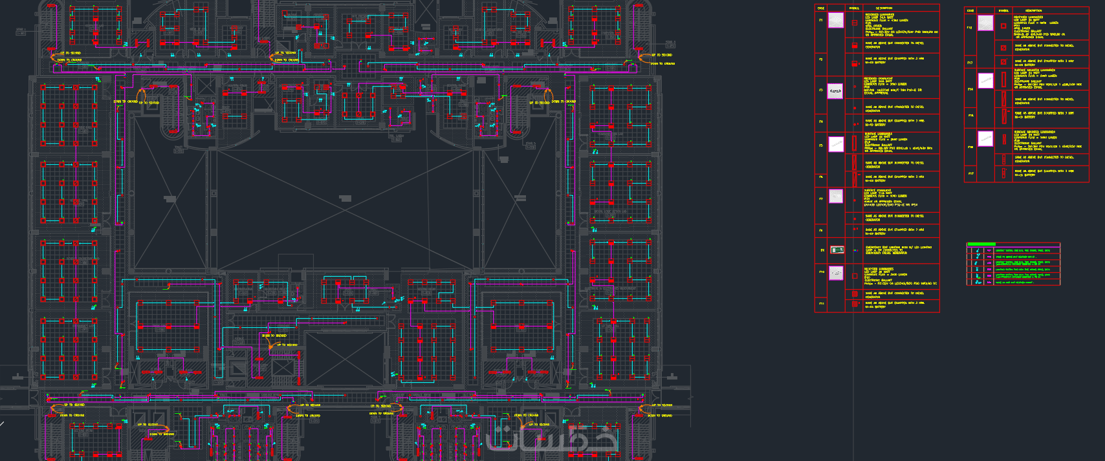
Task: Pick the F10 hollow square fixture symbol
Action: click(855, 276)
